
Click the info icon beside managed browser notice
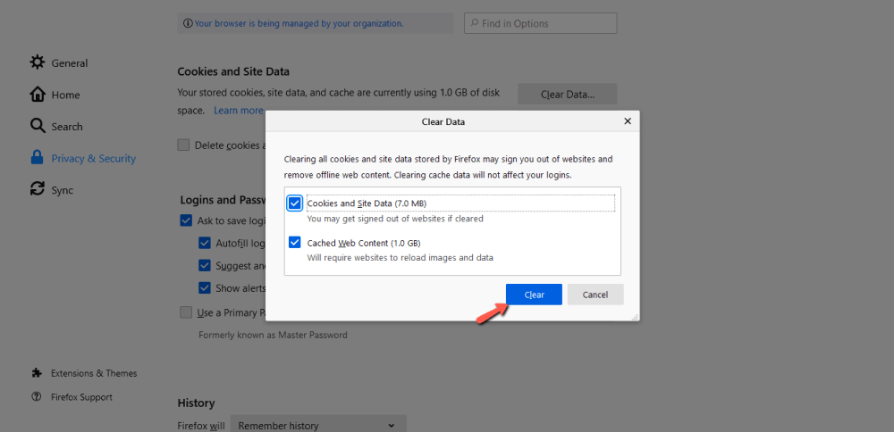click(x=188, y=23)
